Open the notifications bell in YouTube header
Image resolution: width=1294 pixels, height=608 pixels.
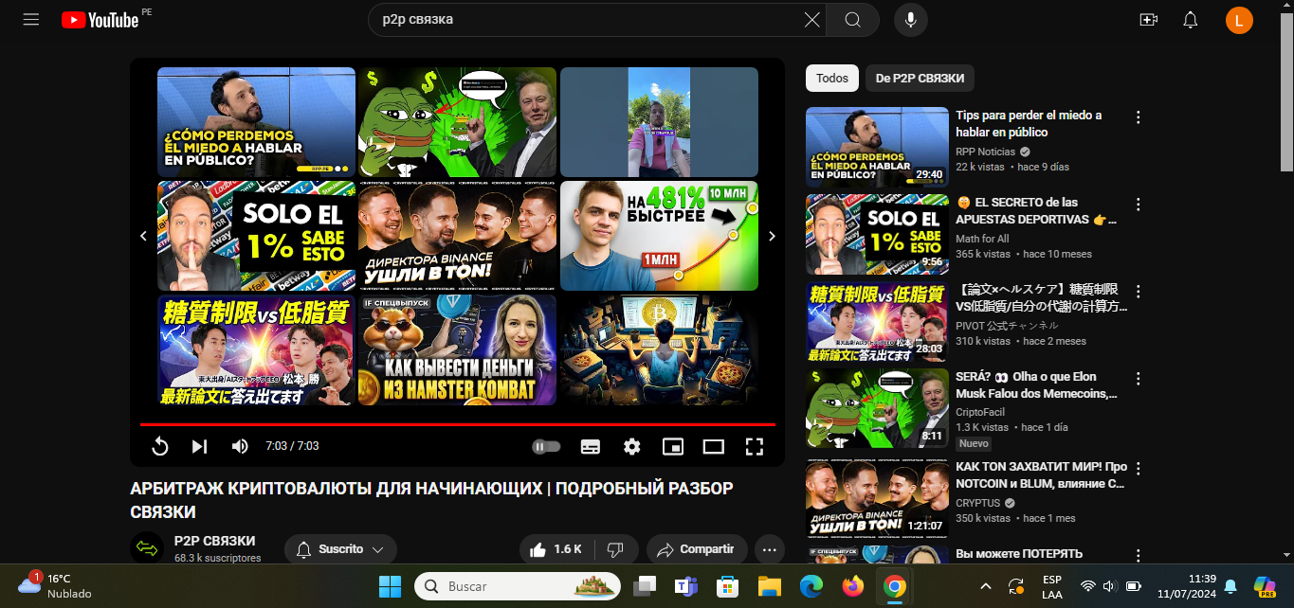tap(1191, 20)
